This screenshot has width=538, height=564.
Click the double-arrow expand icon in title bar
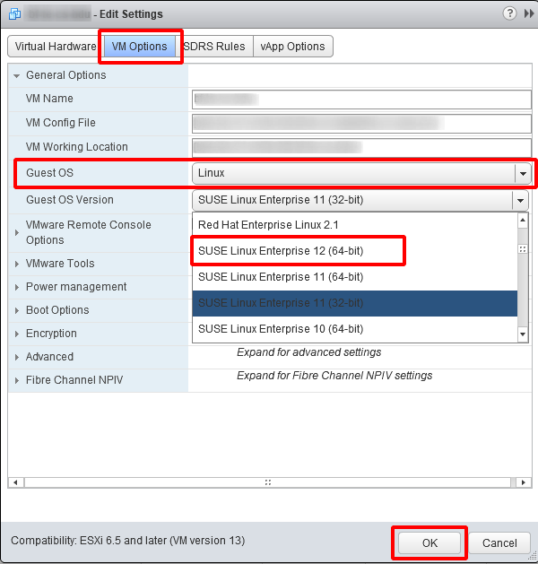pos(529,13)
